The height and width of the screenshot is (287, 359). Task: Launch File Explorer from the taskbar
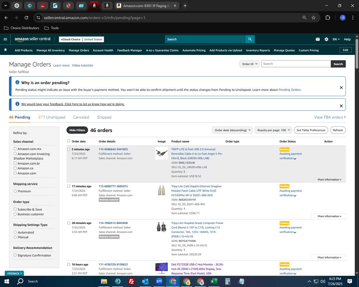click(x=104, y=281)
